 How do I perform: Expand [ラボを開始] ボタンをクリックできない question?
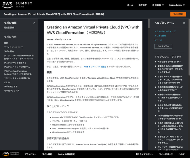click(169, 117)
